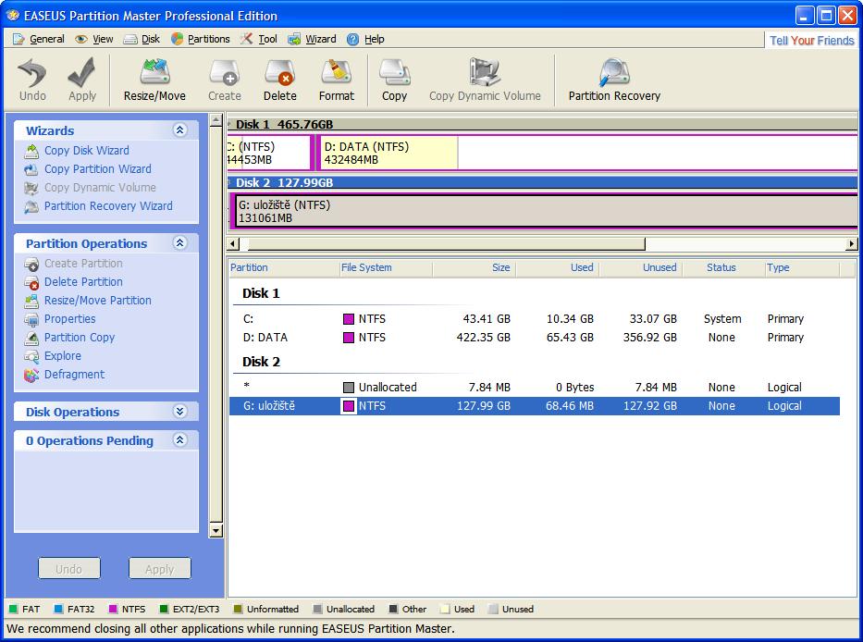This screenshot has height=642, width=863.
Task: Click the NTFS color swatch in legend
Action: coord(114,610)
